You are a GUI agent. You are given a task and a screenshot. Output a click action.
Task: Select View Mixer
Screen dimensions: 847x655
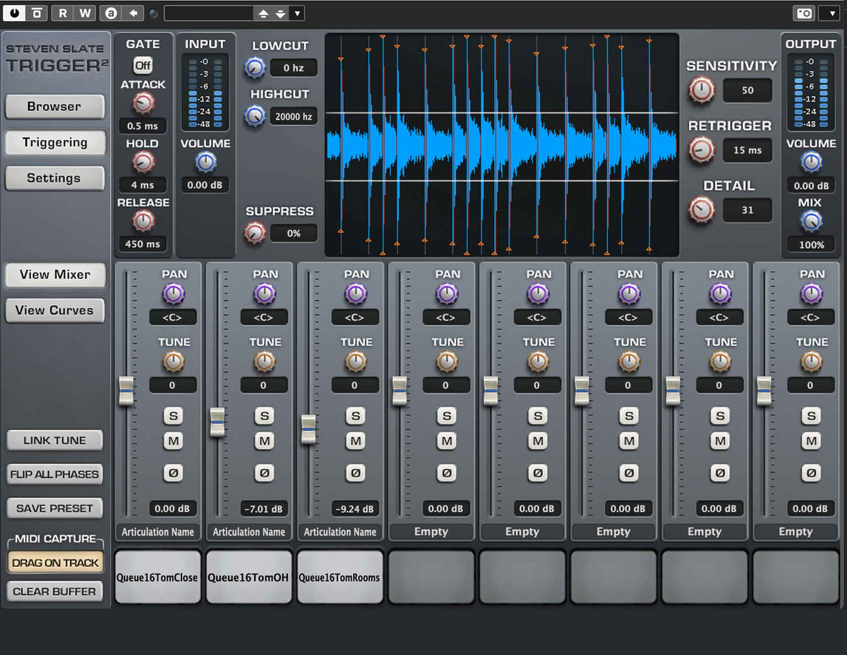54,275
